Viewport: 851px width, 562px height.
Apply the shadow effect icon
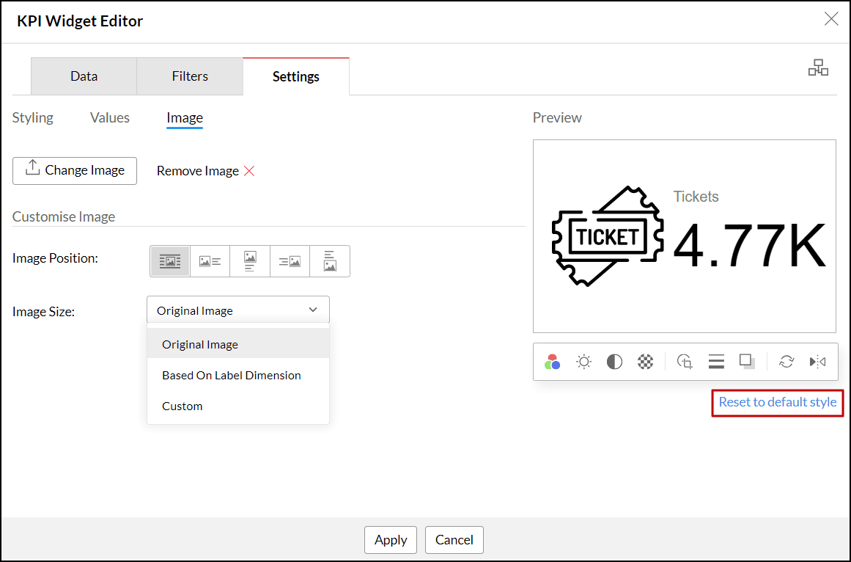coord(747,362)
